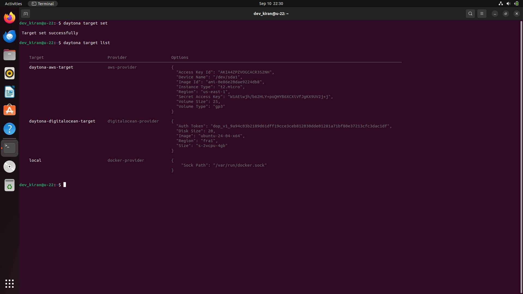Open the Activities overview
Image resolution: width=523 pixels, height=294 pixels.
pyautogui.click(x=13, y=4)
